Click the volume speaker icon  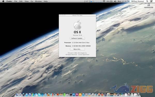115,1
